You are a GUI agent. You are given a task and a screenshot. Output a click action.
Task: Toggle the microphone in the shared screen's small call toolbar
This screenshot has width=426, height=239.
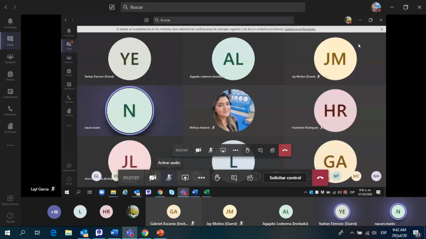(211, 150)
